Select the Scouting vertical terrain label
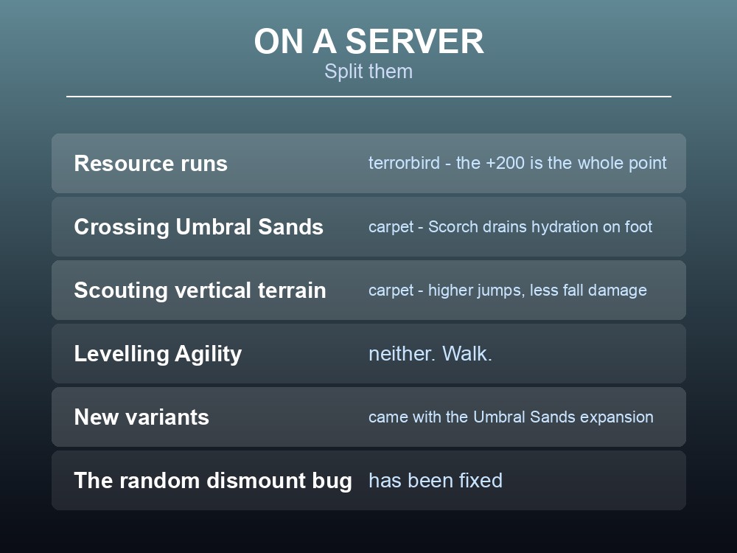This screenshot has width=737, height=553. (x=200, y=290)
